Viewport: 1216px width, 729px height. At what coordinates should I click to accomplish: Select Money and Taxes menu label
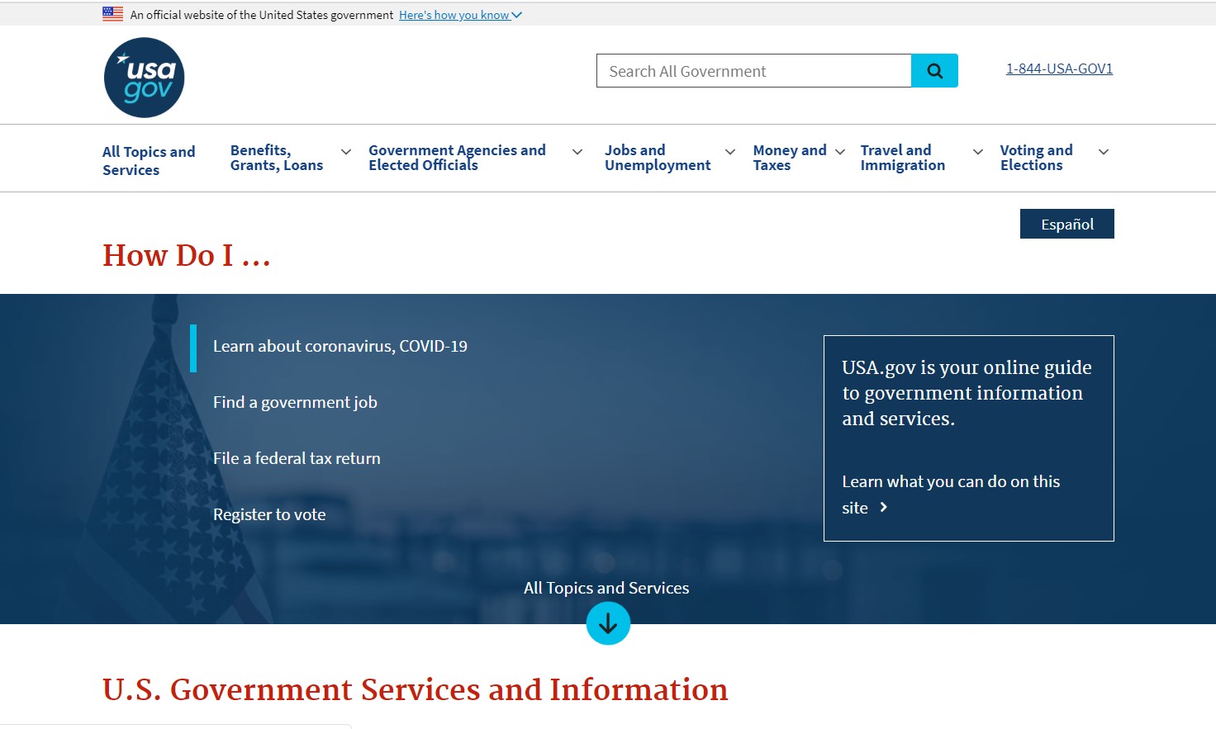[x=789, y=158]
